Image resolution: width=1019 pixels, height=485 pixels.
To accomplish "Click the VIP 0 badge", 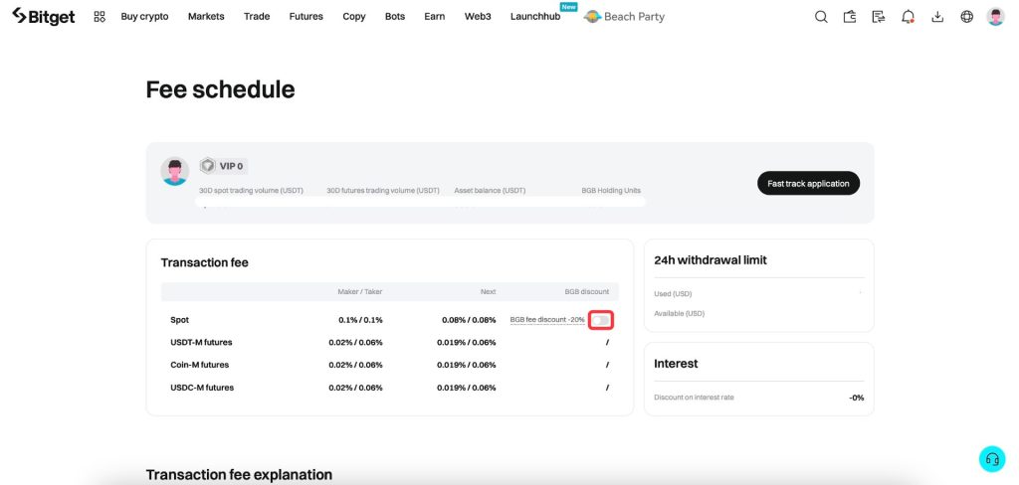I will pyautogui.click(x=224, y=166).
